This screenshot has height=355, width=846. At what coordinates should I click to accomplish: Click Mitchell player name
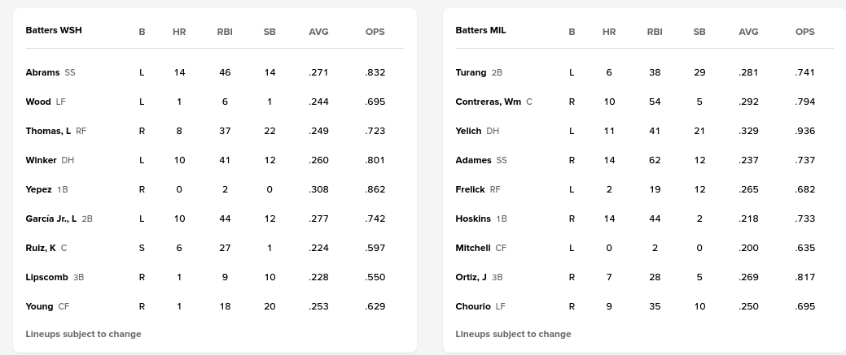point(473,248)
